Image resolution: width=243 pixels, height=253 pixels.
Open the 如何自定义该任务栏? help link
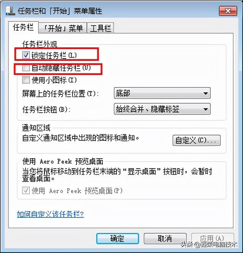coord(50,214)
